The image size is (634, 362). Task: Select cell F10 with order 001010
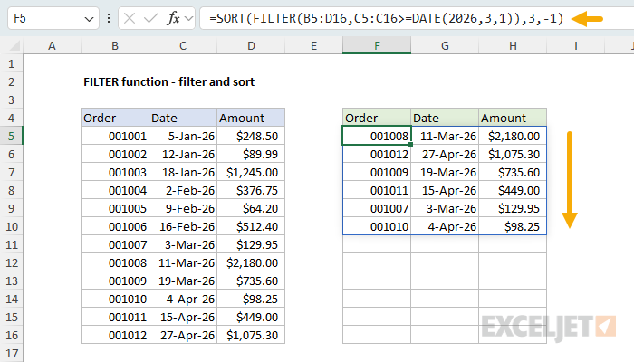coord(377,226)
